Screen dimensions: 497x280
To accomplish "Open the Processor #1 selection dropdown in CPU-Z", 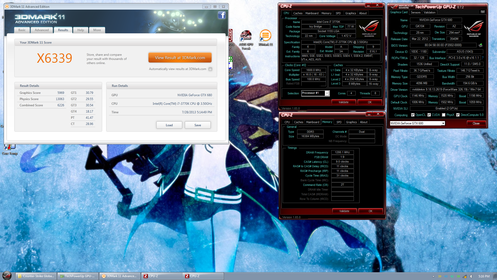I will coord(327,93).
